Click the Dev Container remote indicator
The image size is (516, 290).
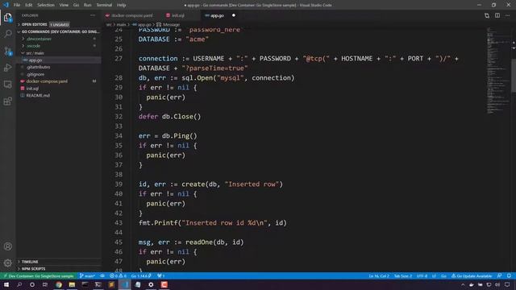point(39,275)
